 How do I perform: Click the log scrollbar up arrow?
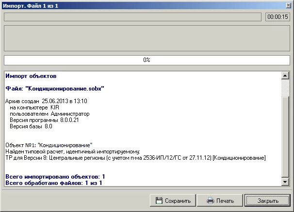click(x=285, y=76)
